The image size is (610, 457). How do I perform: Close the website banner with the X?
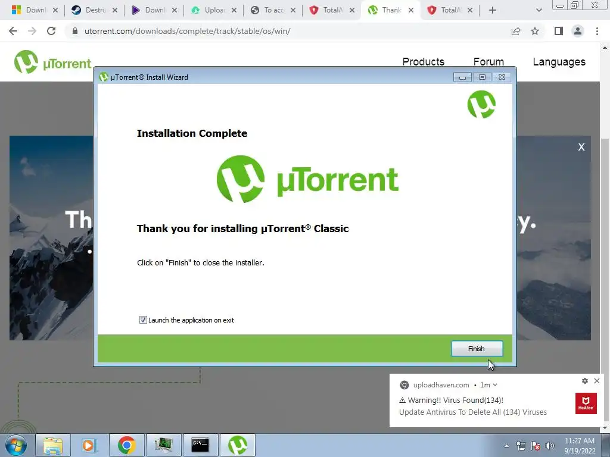(x=581, y=147)
